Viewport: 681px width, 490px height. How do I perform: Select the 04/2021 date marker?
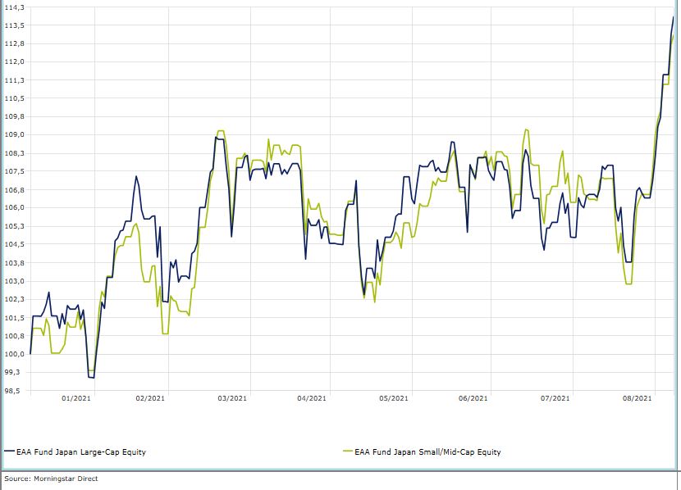pyautogui.click(x=312, y=398)
